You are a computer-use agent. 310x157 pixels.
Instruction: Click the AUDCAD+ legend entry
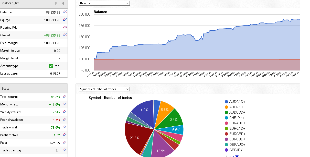coord(237,102)
